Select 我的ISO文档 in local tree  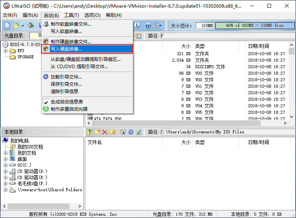point(30,147)
